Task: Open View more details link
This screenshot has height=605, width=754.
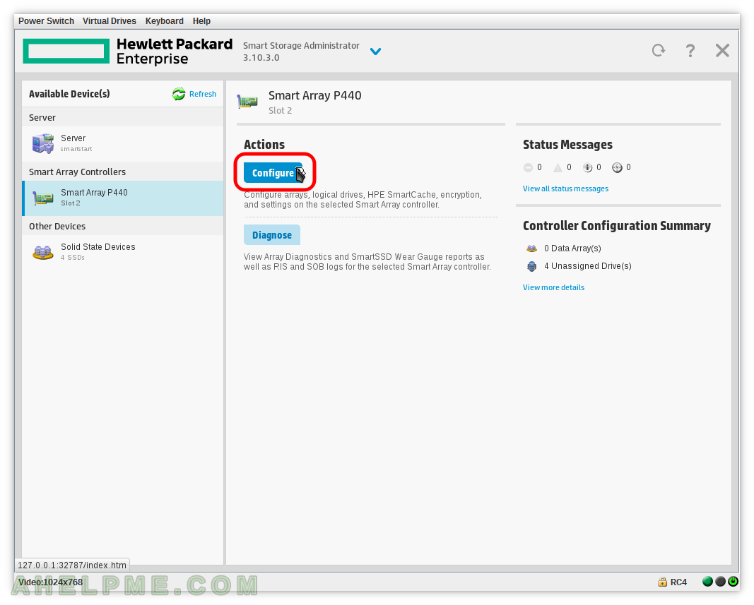Action: click(553, 287)
